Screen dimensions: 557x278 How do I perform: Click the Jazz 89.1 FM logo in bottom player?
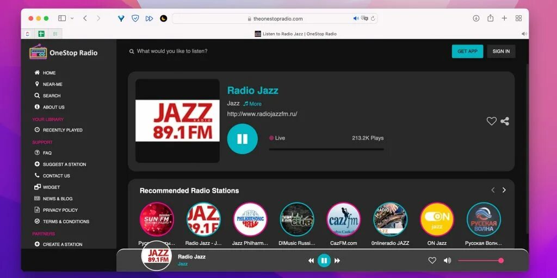point(157,256)
